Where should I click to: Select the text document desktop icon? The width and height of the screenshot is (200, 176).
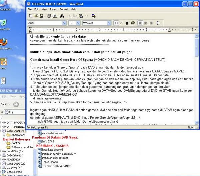(x=3, y=81)
